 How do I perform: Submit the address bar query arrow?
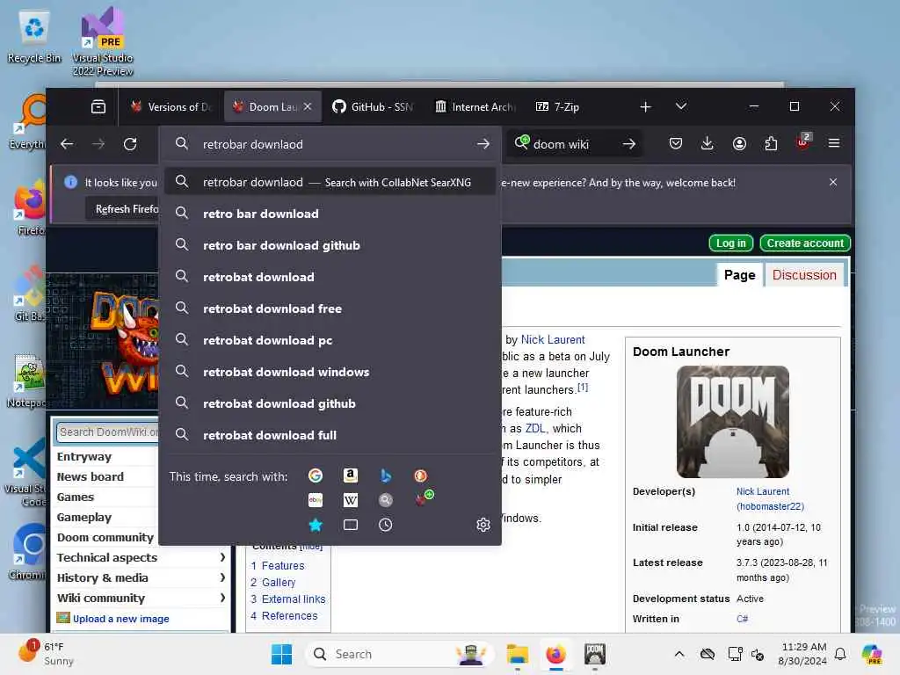[x=483, y=144]
